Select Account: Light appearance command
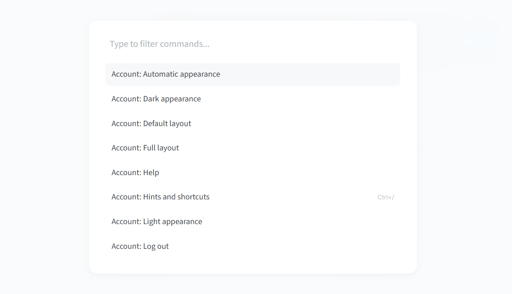Viewport: 512px width, 294px height. [x=253, y=222]
